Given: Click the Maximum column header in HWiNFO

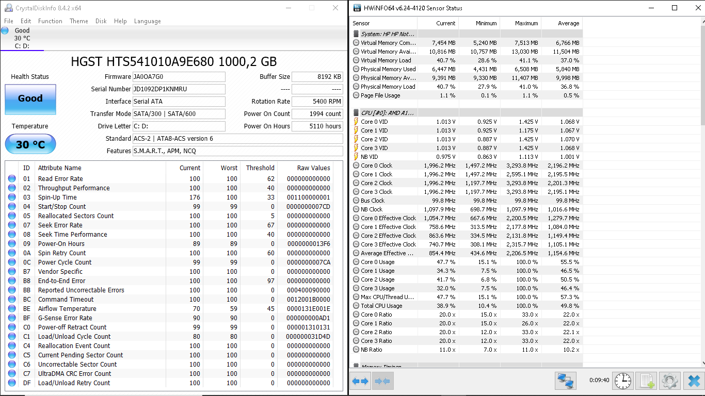Looking at the screenshot, I should pos(520,23).
